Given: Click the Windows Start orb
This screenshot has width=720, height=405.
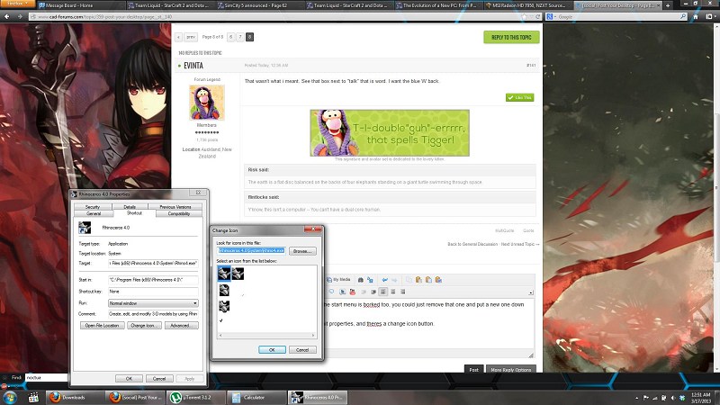Looking at the screenshot, I should tap(9, 396).
